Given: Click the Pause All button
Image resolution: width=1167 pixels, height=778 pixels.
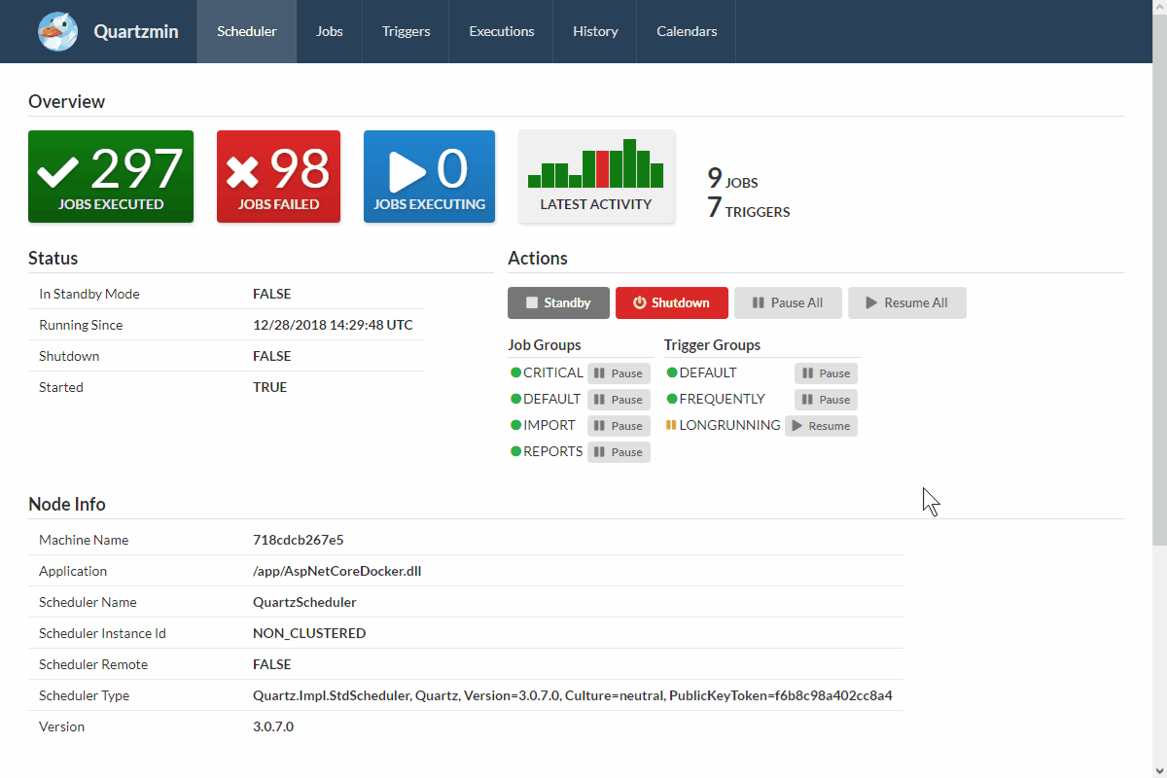Looking at the screenshot, I should click(788, 302).
